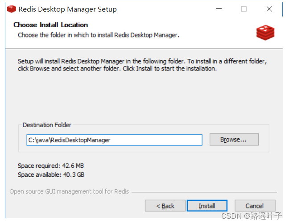
Task: Click the Redis icon in the title bar
Action: point(12,9)
